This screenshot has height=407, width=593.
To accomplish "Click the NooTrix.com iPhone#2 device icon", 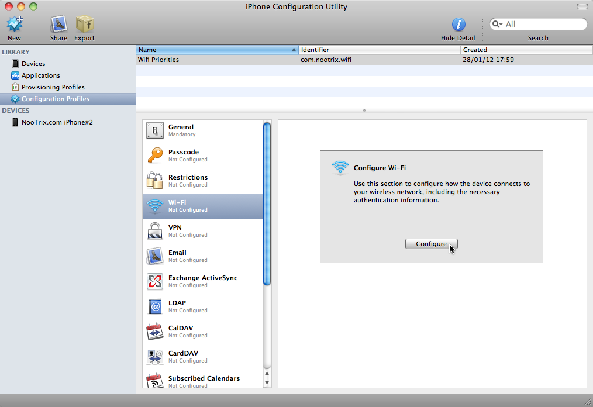I will click(15, 122).
